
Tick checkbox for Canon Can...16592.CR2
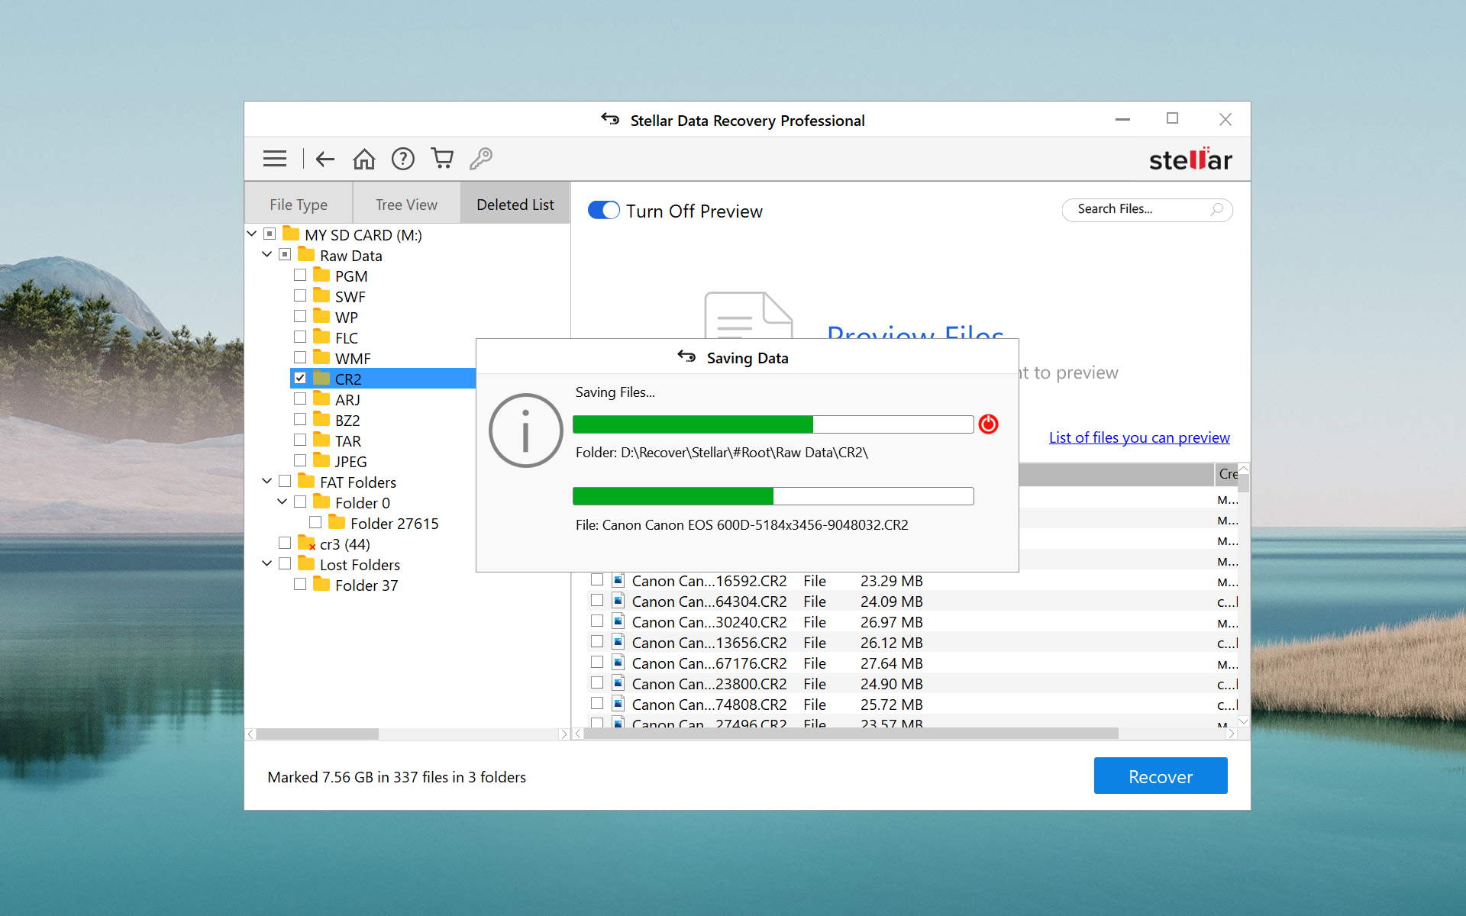(x=597, y=580)
